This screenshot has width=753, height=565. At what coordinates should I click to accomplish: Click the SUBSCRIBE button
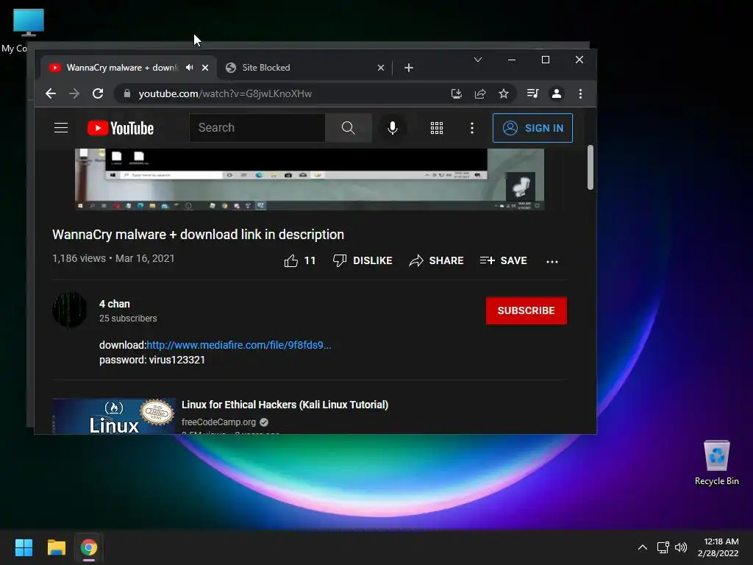click(527, 310)
